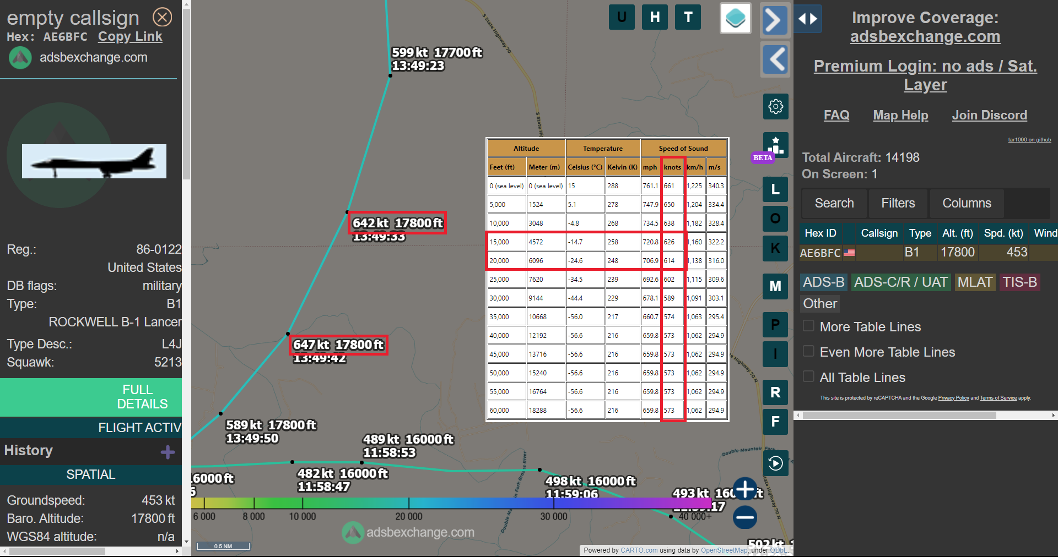Sort table by Callsign column
Screen dimensions: 1058x557
click(879, 233)
